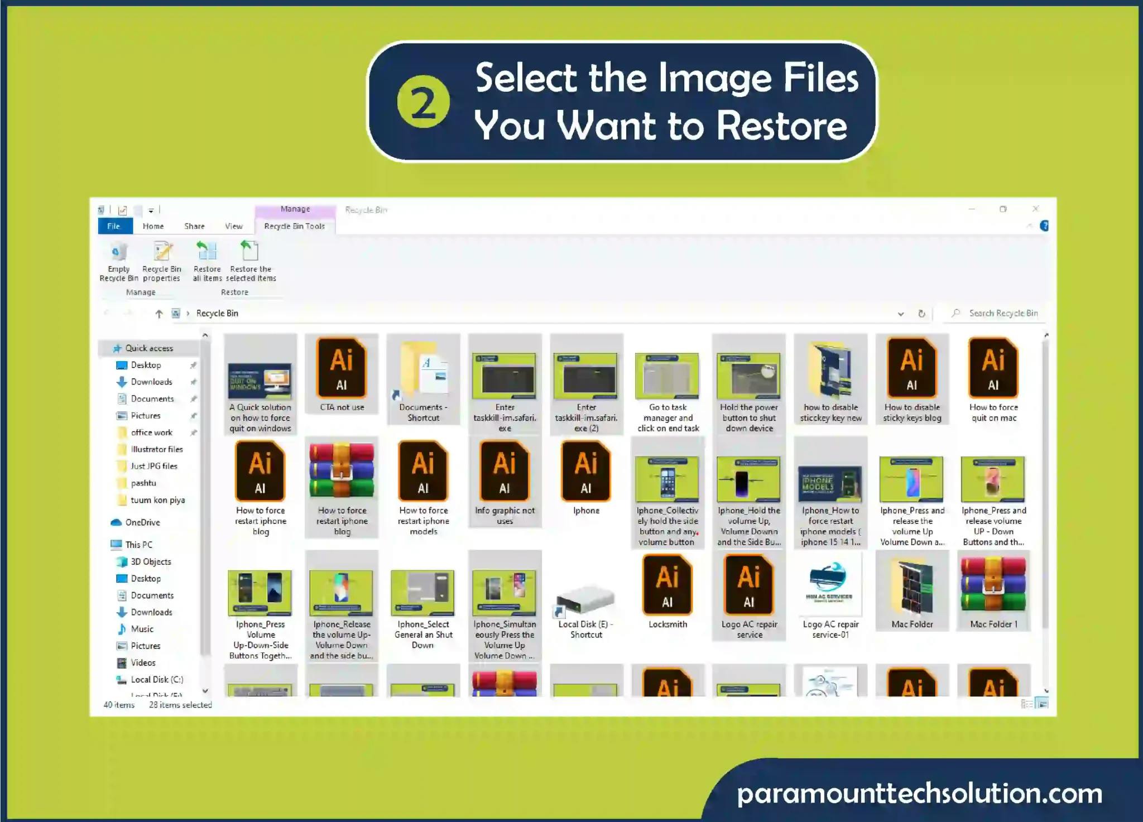This screenshot has width=1143, height=822.
Task: Open 'office work' folder in sidebar
Action: (x=151, y=432)
